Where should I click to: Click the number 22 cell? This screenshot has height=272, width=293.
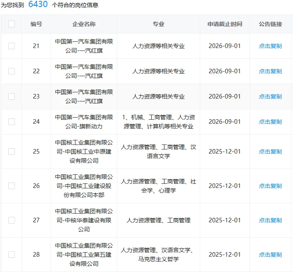36,71
